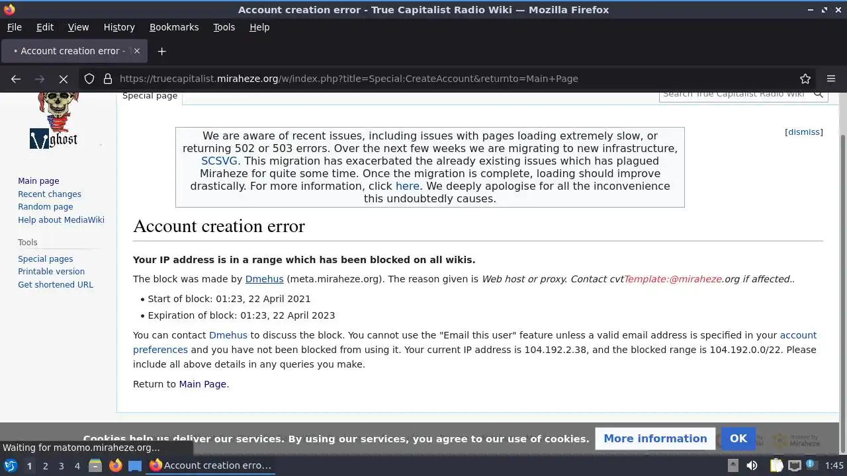Close the Account creation error tab
This screenshot has width=847, height=476.
click(x=137, y=51)
